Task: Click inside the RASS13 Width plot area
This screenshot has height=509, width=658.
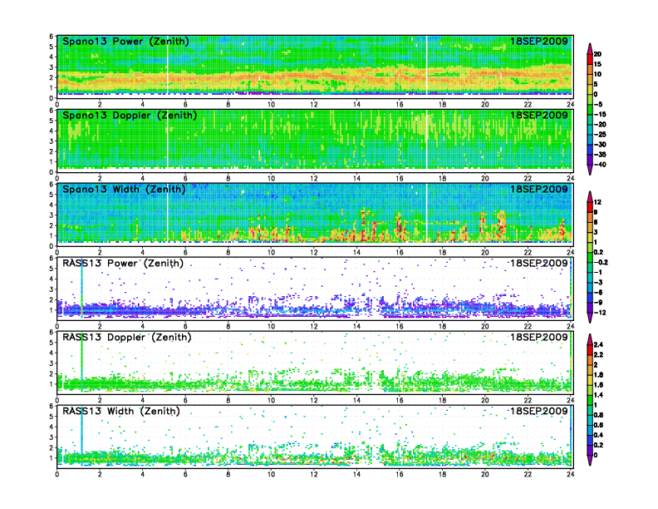Action: 315,436
